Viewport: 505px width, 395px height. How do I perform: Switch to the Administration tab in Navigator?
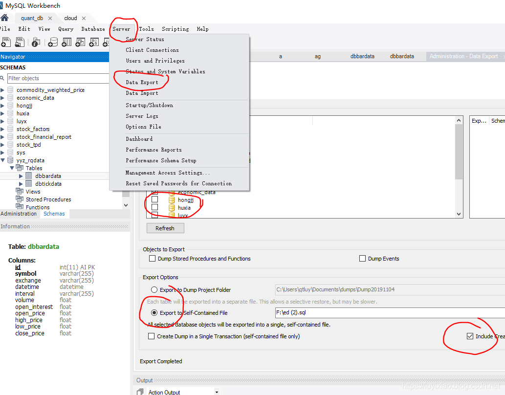19,214
